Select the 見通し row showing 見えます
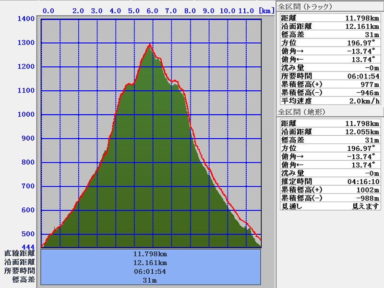Image resolution: width=384 pixels, height=288 pixels. pos(329,206)
